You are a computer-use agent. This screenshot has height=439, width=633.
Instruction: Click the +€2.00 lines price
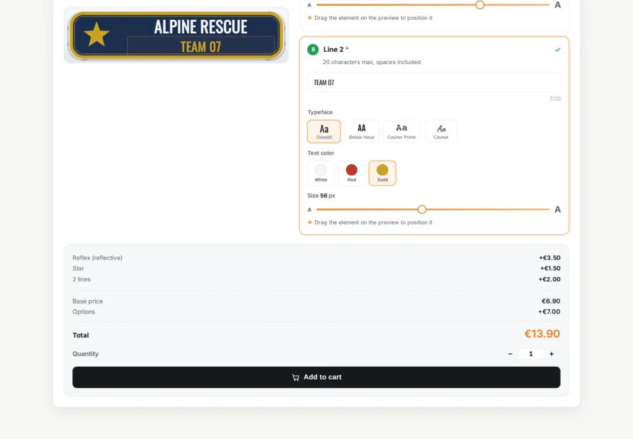point(550,279)
